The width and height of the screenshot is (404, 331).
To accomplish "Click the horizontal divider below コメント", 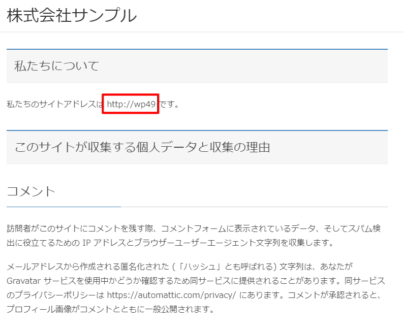I will coord(197,207).
